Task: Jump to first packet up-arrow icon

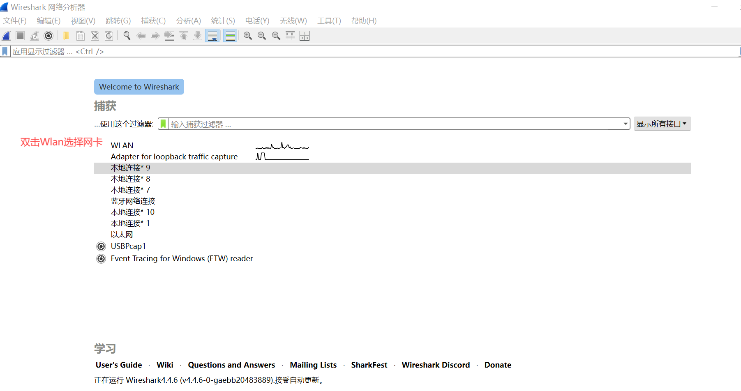Action: (x=184, y=36)
